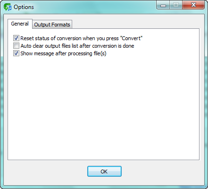This screenshot has width=208, height=189.
Task: Click the quoted word "Convert" in first option
Action: point(131,38)
